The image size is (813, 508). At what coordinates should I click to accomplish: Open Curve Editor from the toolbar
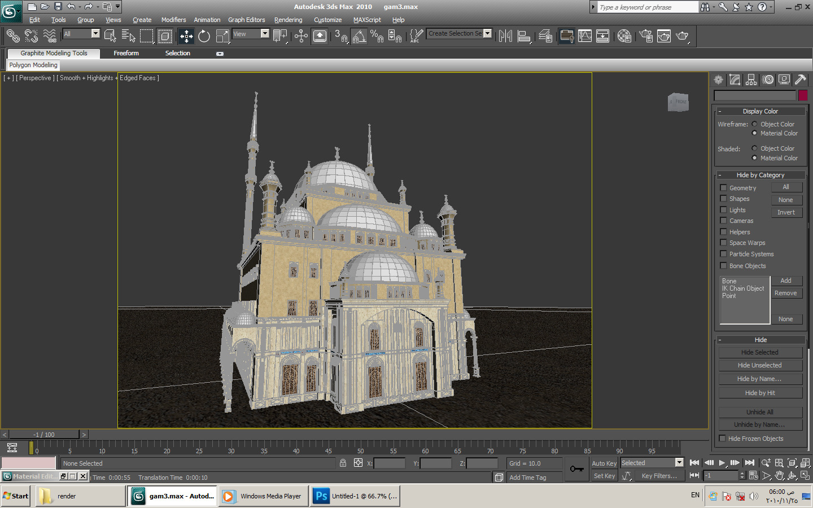(585, 37)
